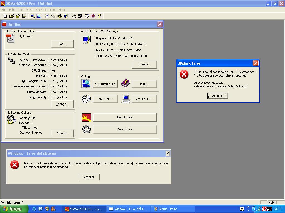
Task: Click the ResultBrowser button
Action: point(105,84)
